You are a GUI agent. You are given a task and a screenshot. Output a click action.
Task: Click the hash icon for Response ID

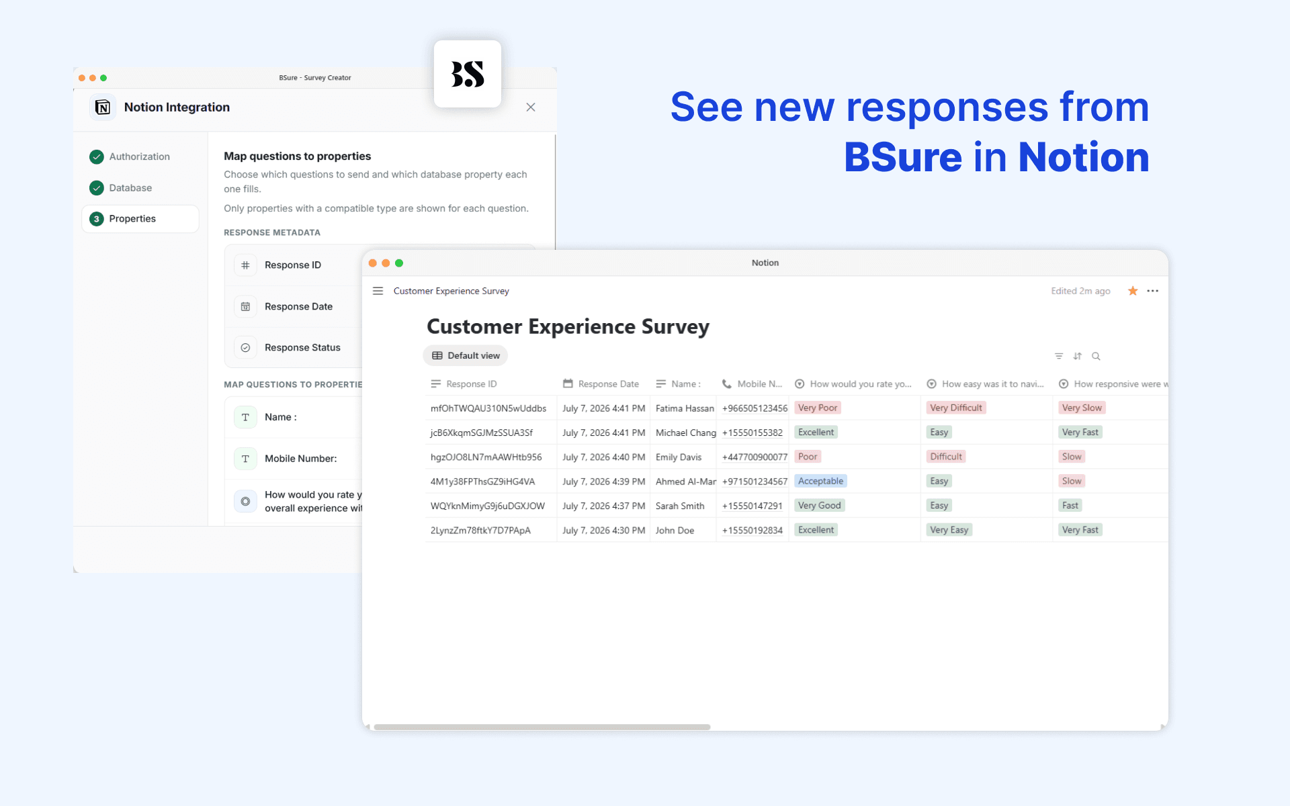tap(245, 265)
